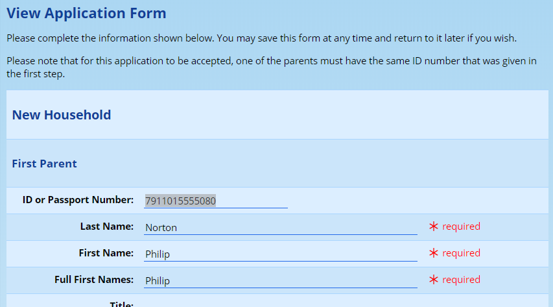
Task: Click the 'Full First Names:' label
Action: point(94,280)
